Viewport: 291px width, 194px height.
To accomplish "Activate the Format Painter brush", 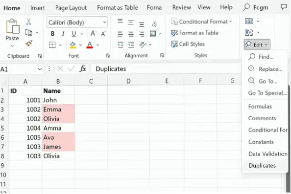I will tap(29, 43).
